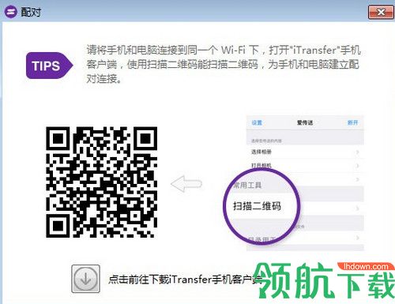The height and width of the screenshot is (304, 395).
Task: Click the iTransfer logo in the title bar
Action: 10,12
